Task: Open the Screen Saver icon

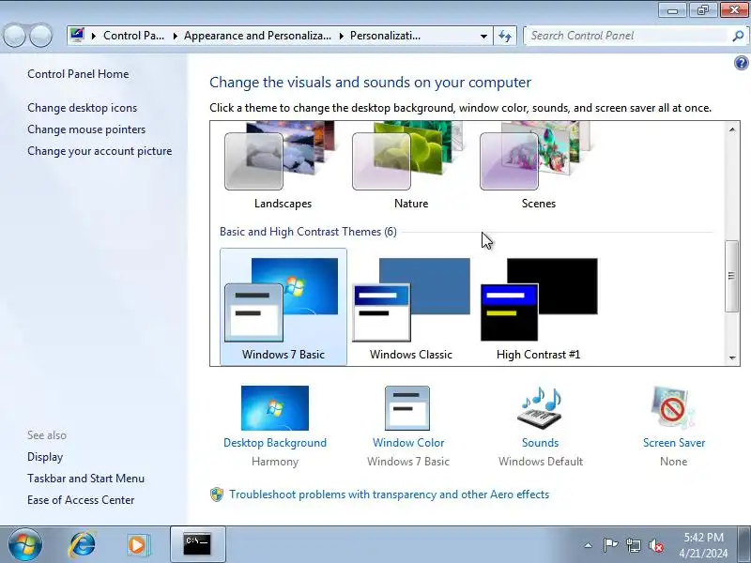Action: 673,408
